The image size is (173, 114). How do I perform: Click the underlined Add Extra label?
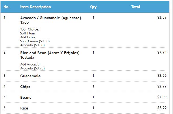[28, 37]
